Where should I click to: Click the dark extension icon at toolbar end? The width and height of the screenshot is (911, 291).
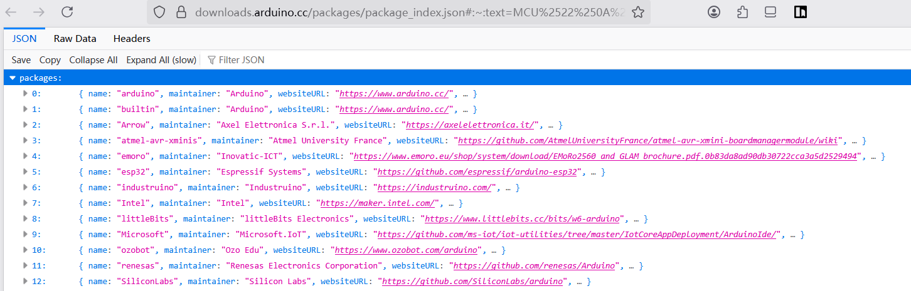[x=800, y=12]
